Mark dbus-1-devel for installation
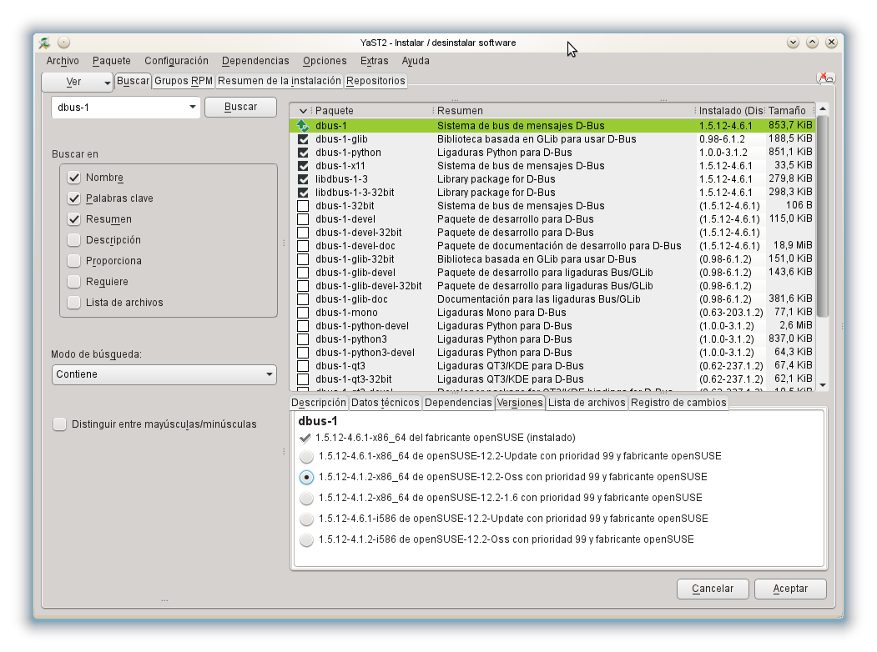This screenshot has width=877, height=652. pos(303,219)
